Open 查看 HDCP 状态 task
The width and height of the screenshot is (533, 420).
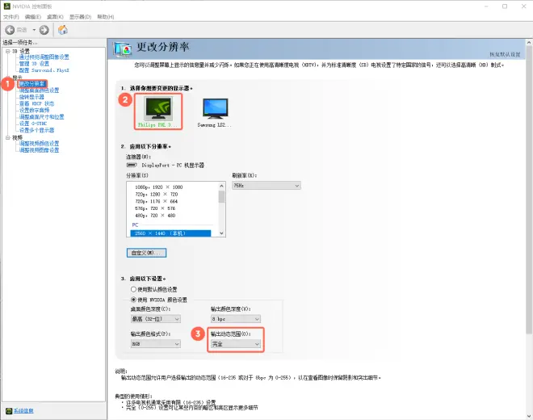point(36,103)
